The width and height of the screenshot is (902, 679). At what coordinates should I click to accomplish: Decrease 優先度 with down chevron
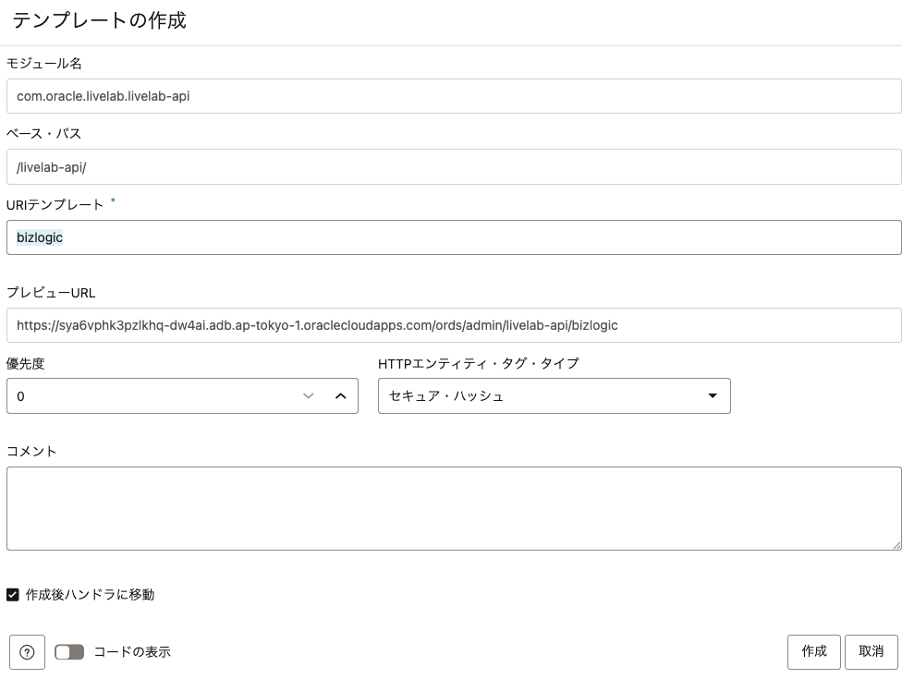tap(309, 395)
